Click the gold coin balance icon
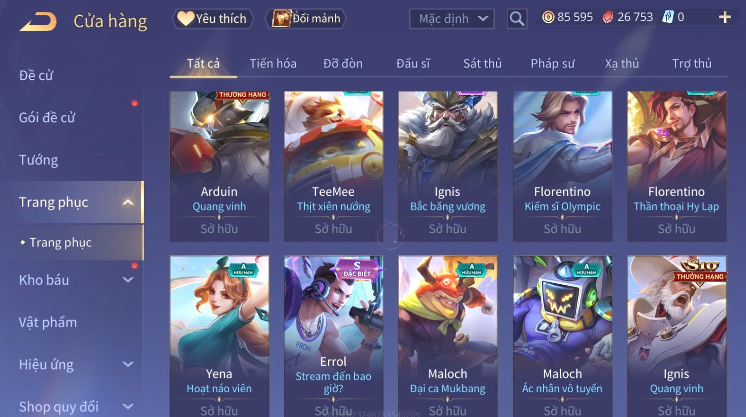This screenshot has height=417, width=746. pos(548,17)
